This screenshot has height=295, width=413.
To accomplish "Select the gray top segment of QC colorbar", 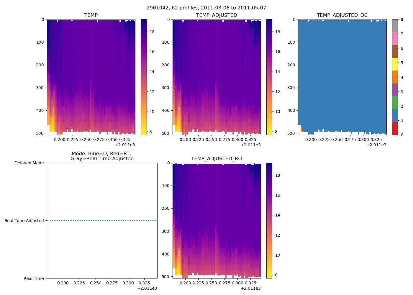I will [395, 26].
